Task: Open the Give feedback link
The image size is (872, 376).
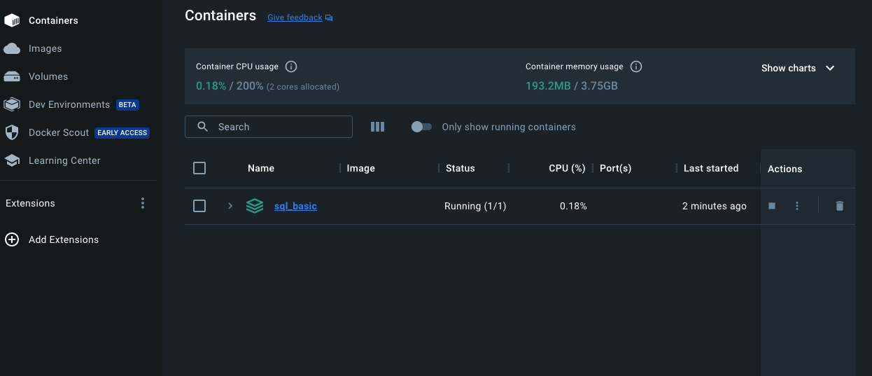Action: 295,18
